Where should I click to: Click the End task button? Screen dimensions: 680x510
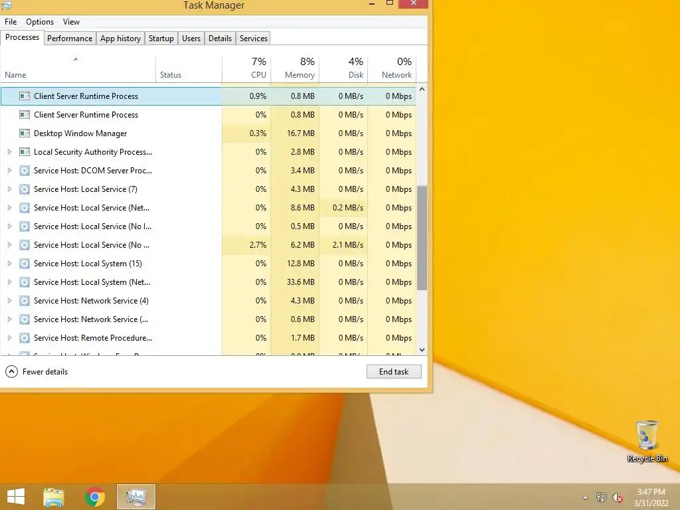393,372
